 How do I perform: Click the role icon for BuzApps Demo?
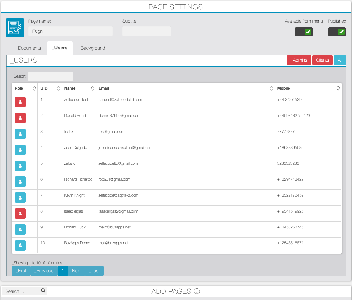click(20, 245)
